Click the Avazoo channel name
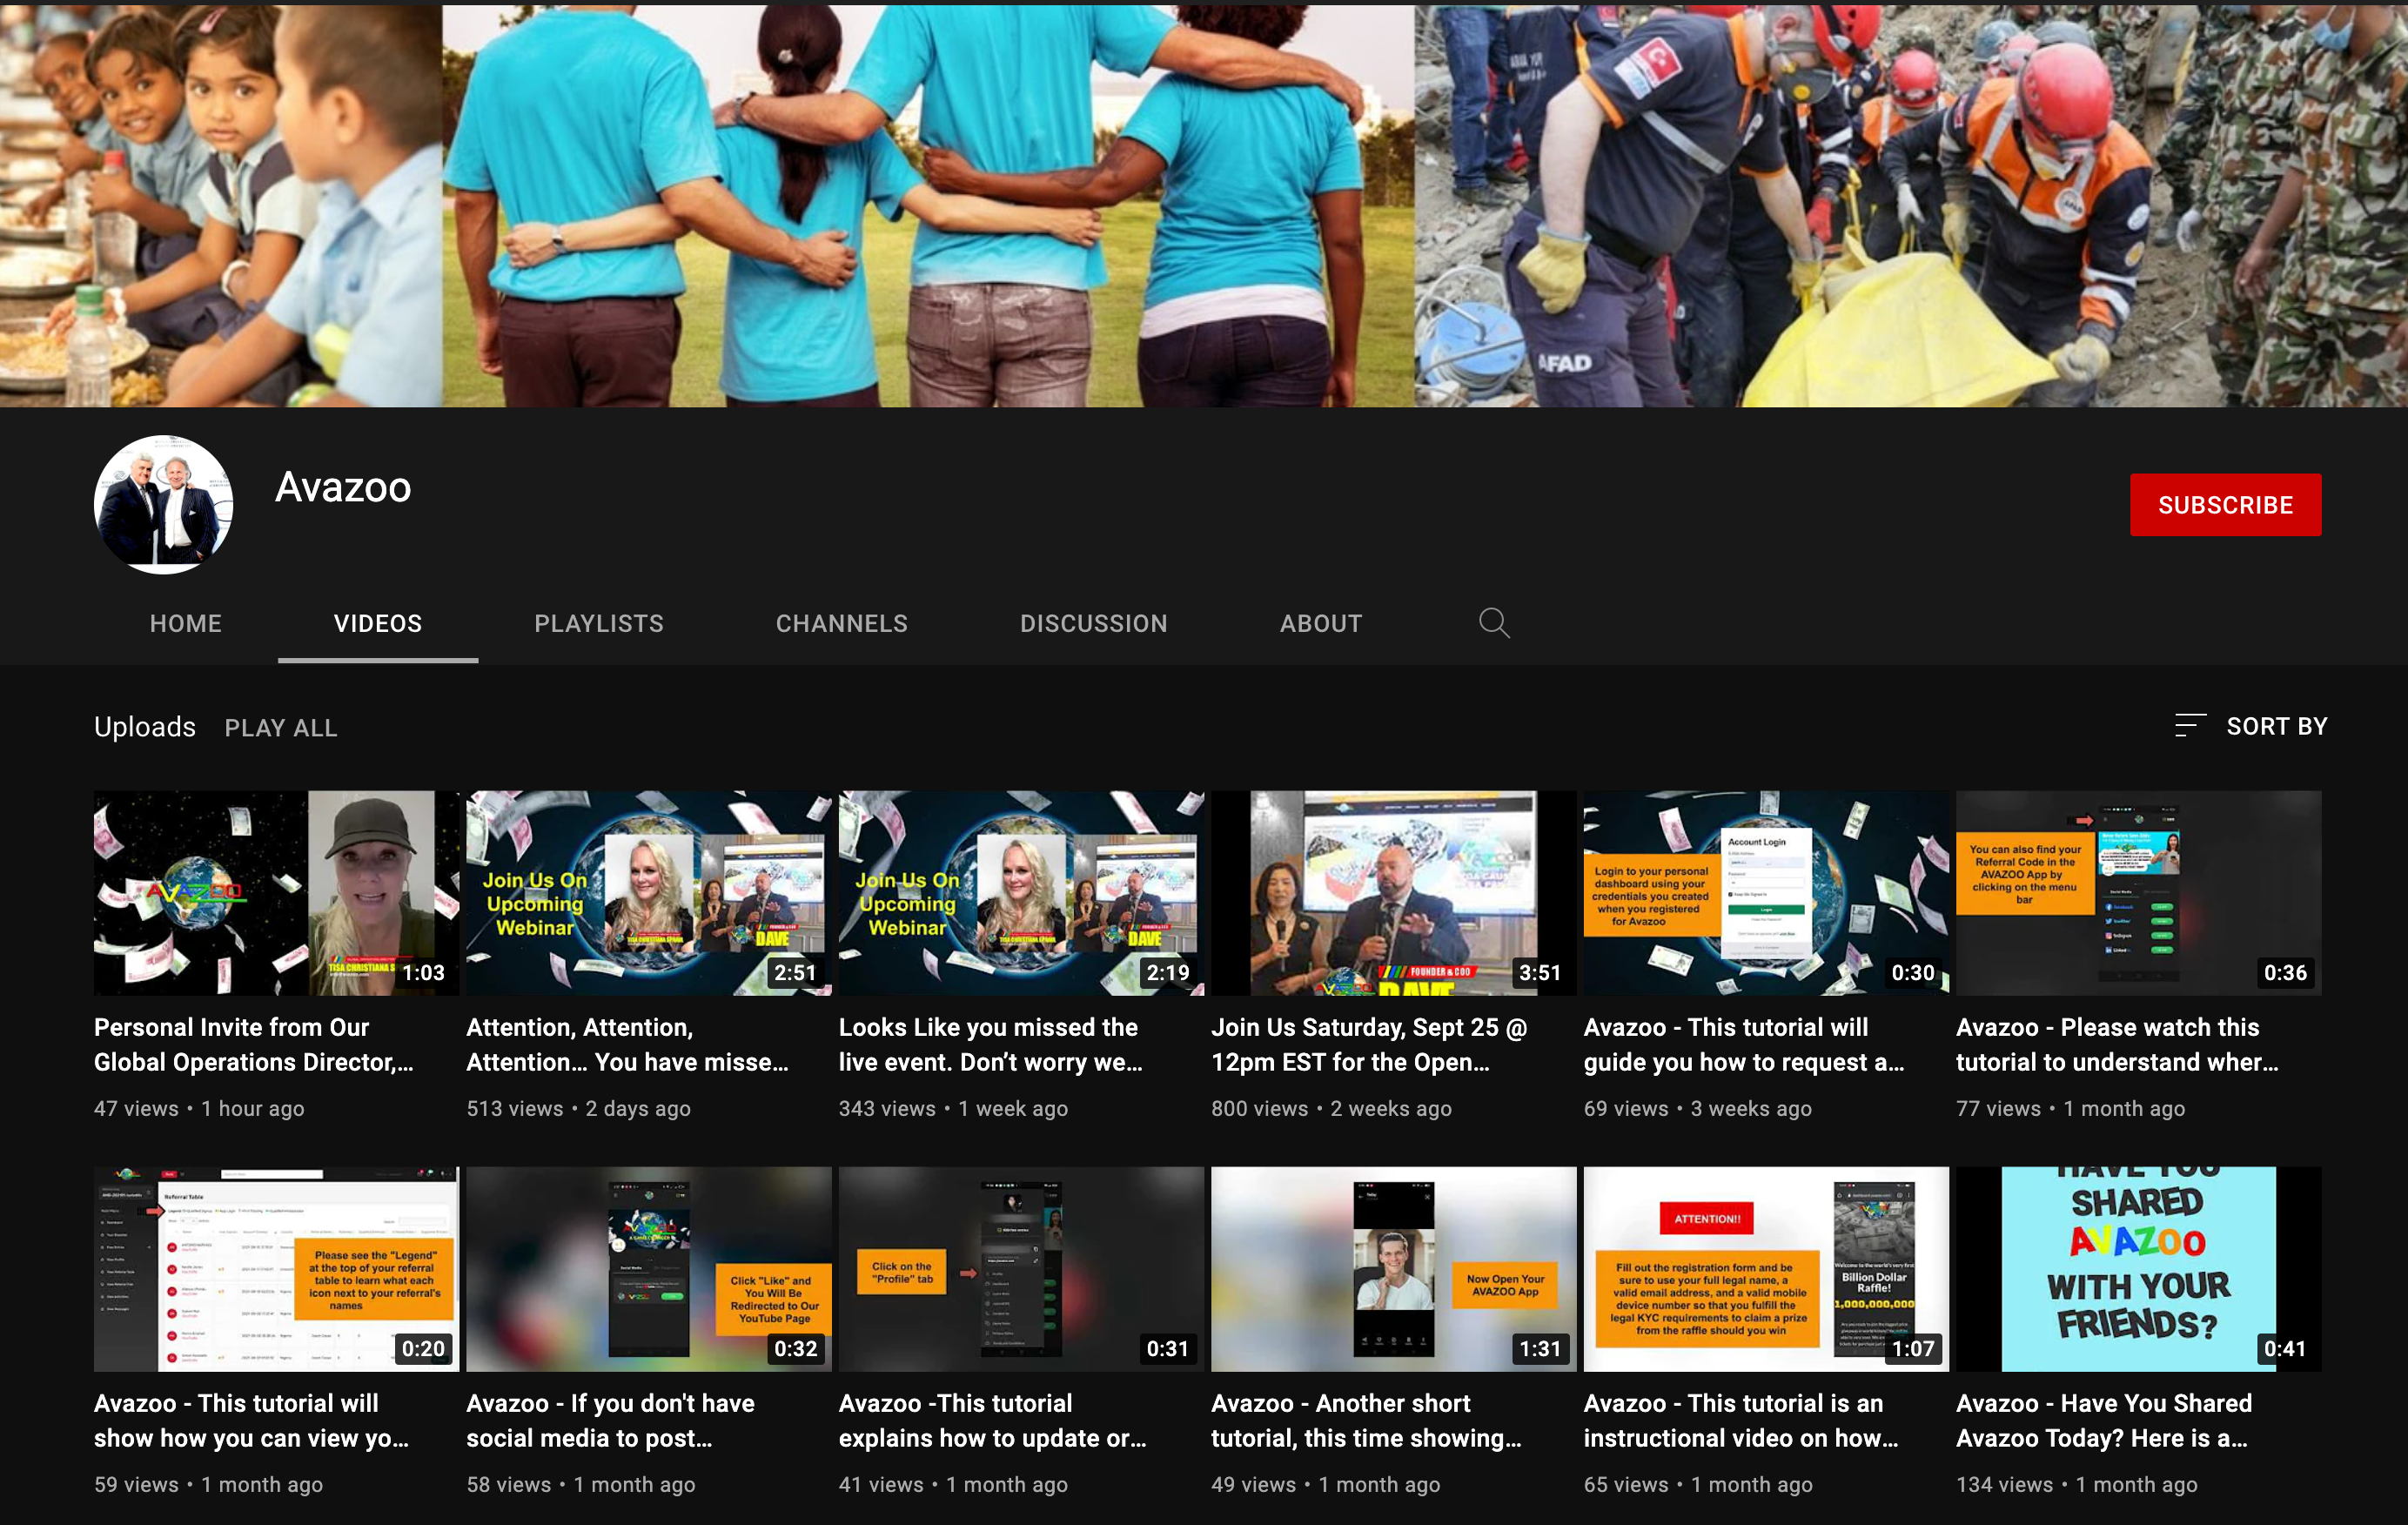Viewport: 2408px width, 1525px height. (343, 487)
